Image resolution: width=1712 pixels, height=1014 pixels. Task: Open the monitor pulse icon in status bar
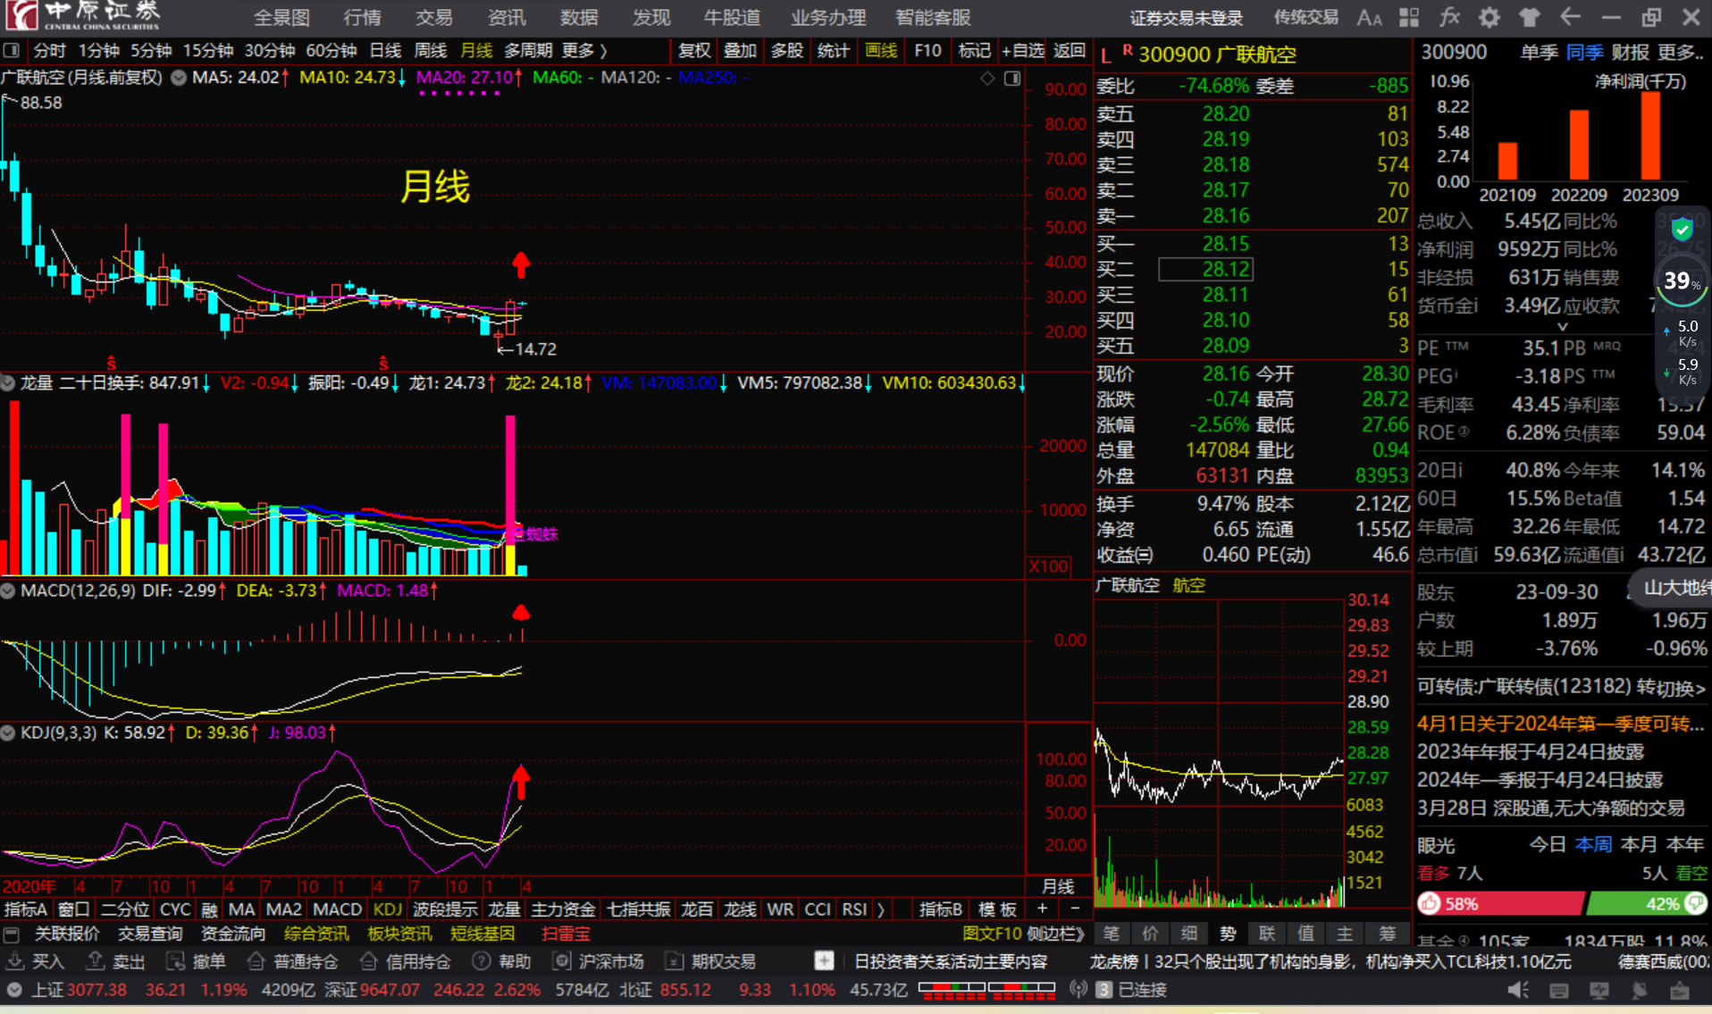(1599, 990)
